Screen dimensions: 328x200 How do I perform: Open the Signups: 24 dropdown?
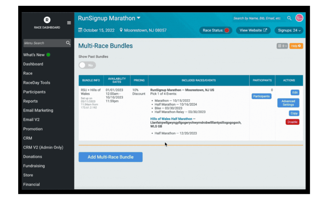(289, 30)
